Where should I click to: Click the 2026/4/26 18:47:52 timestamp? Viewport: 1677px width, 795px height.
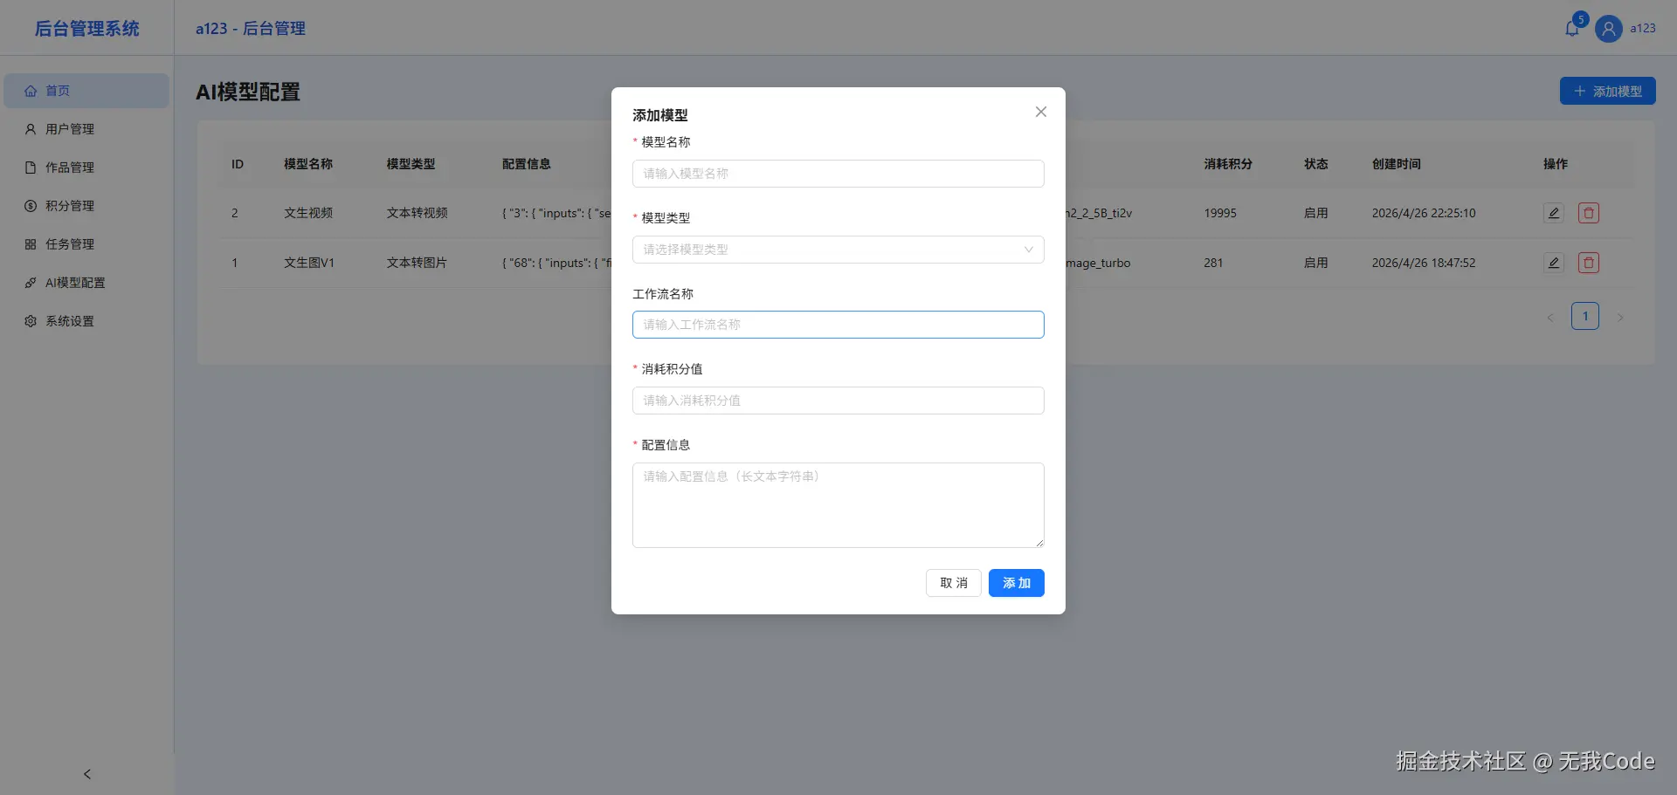1424,263
